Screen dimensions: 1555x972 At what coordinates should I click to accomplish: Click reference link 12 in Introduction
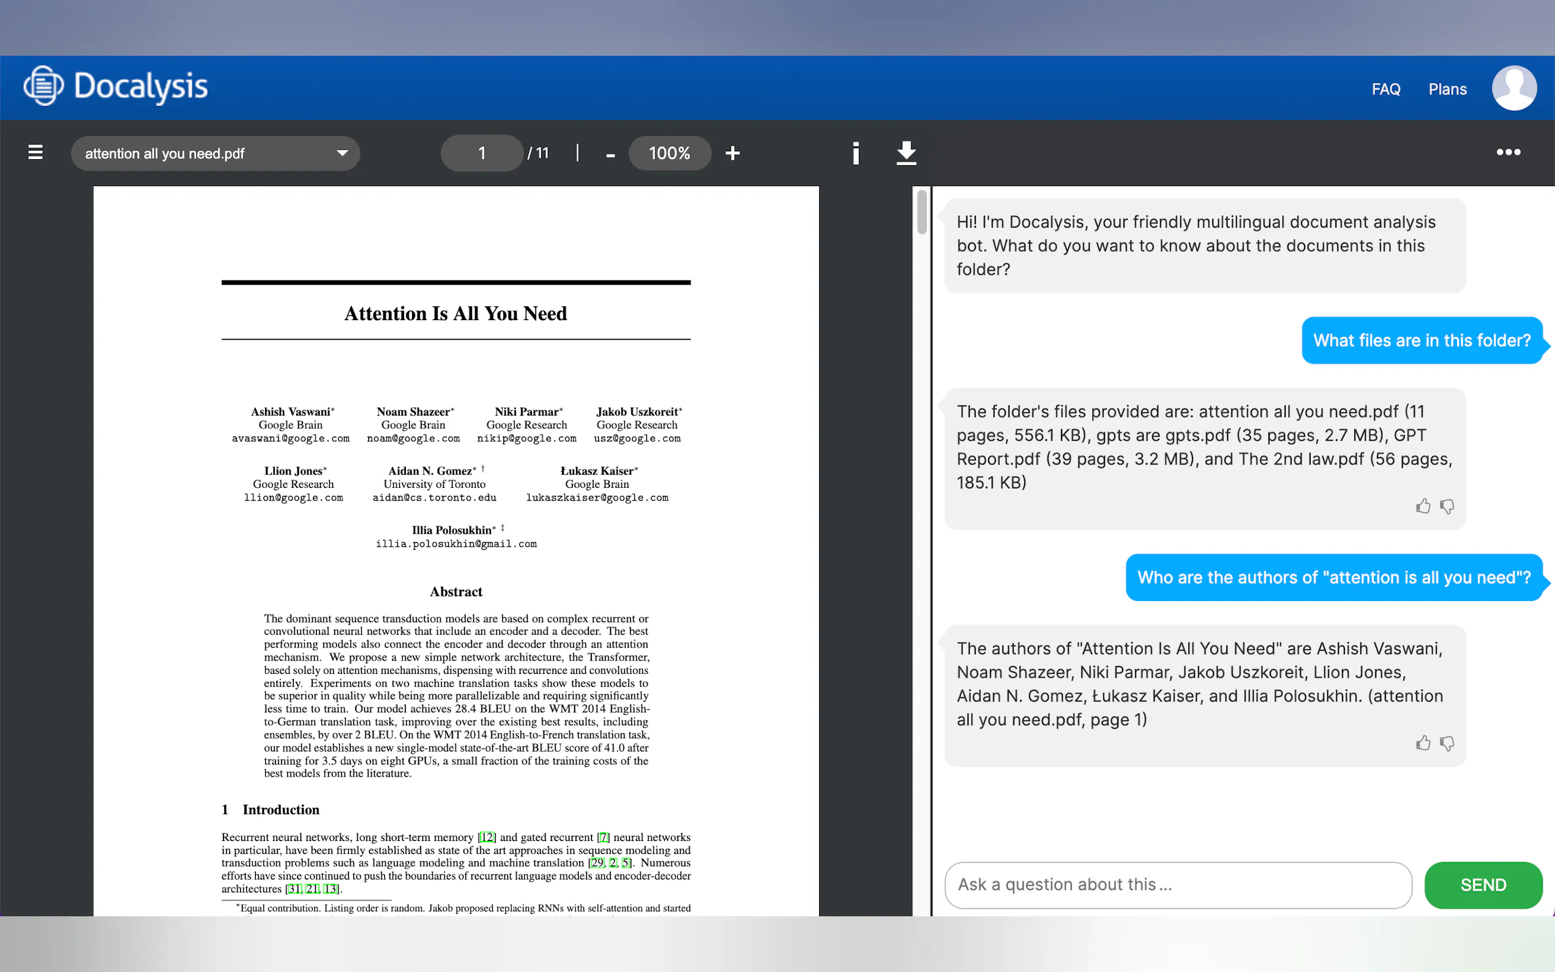pos(487,837)
